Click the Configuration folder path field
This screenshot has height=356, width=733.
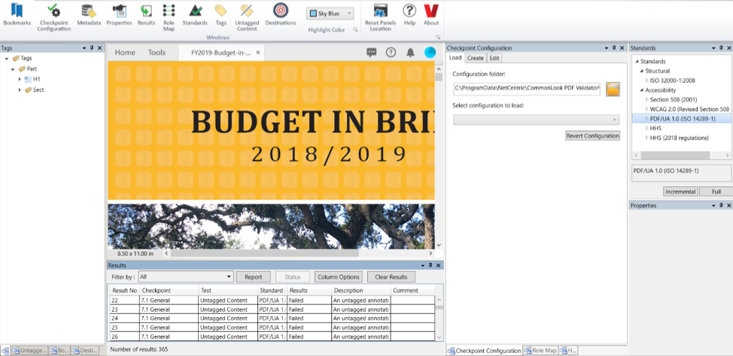click(x=527, y=89)
